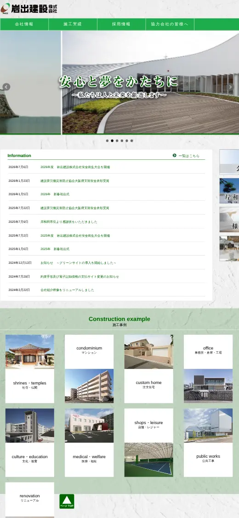The width and height of the screenshot is (239, 518).
Task: Open the 会社情報 menu
Action: 24,24
